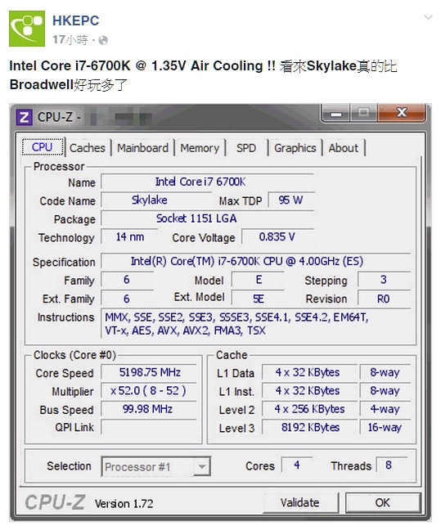Switch to the Graphics tab

pos(295,148)
